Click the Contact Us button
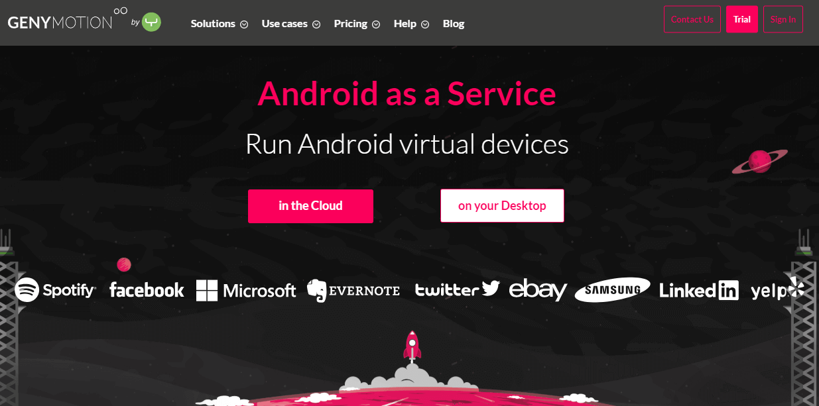The height and width of the screenshot is (406, 819). (x=692, y=19)
